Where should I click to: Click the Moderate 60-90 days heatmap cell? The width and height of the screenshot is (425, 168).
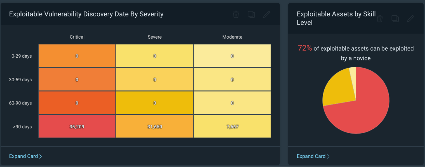tap(232, 103)
